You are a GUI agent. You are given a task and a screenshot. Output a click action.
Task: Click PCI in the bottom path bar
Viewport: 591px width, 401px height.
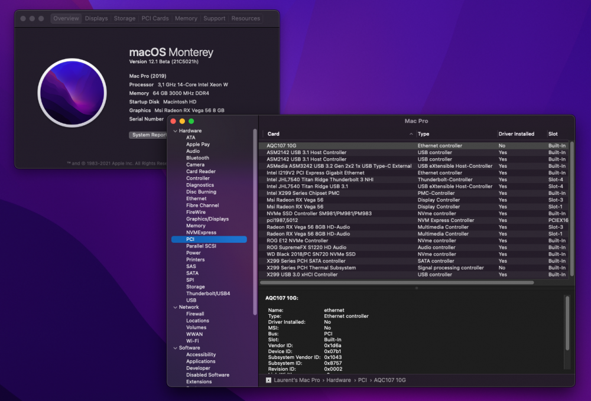[x=362, y=380]
